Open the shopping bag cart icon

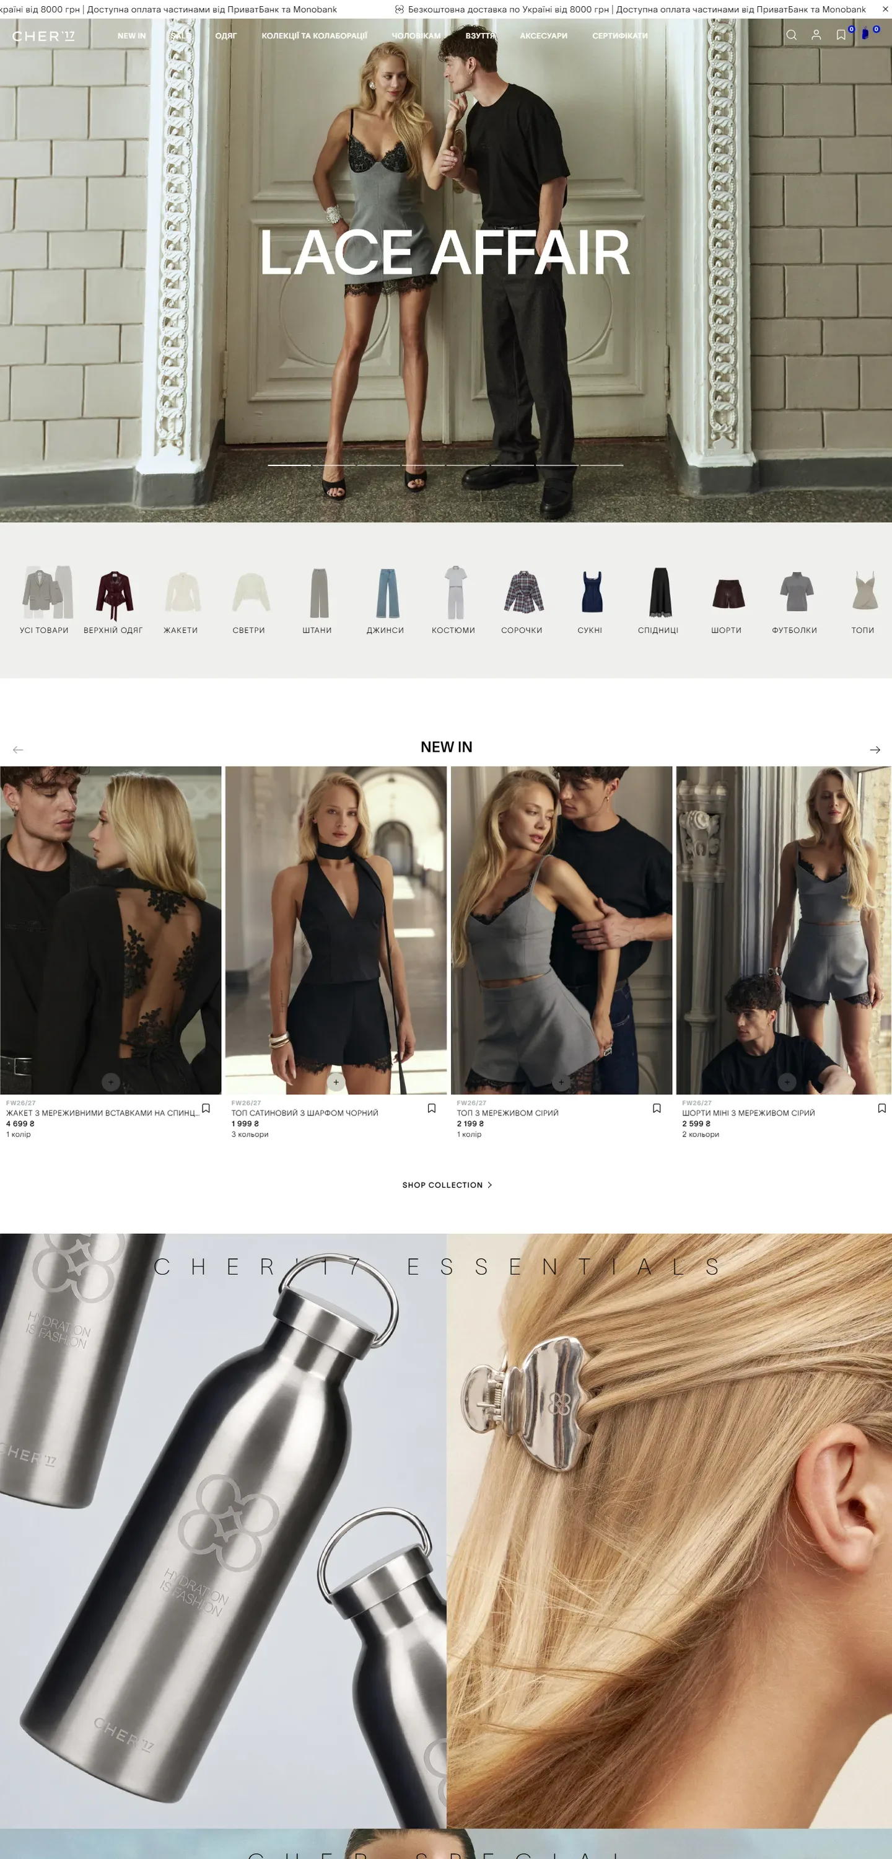pyautogui.click(x=865, y=35)
